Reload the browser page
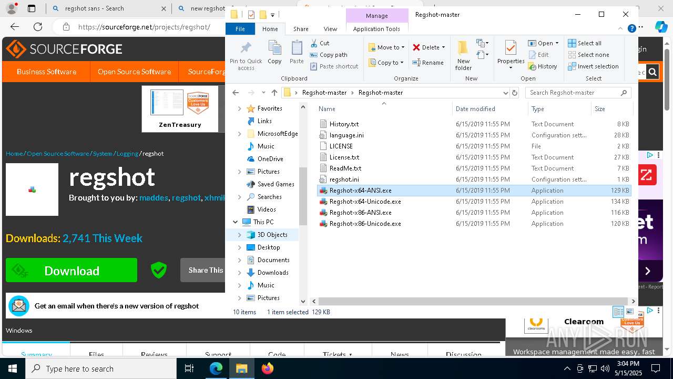Viewport: 673px width, 379px height. [38, 27]
